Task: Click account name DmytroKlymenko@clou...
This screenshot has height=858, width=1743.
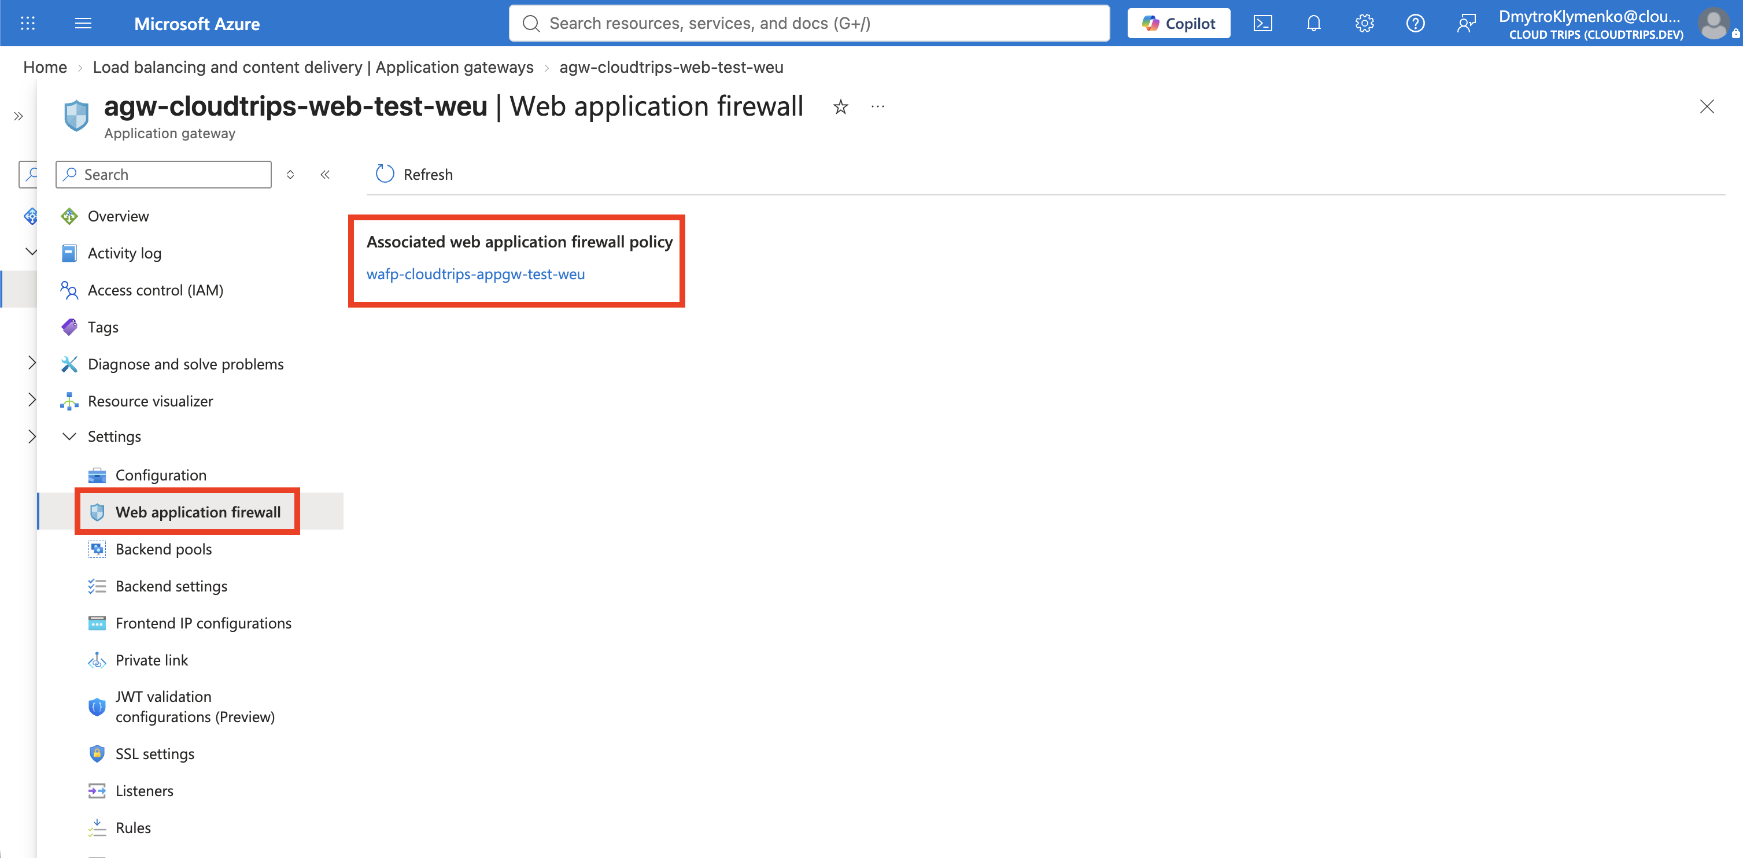Action: (1589, 16)
